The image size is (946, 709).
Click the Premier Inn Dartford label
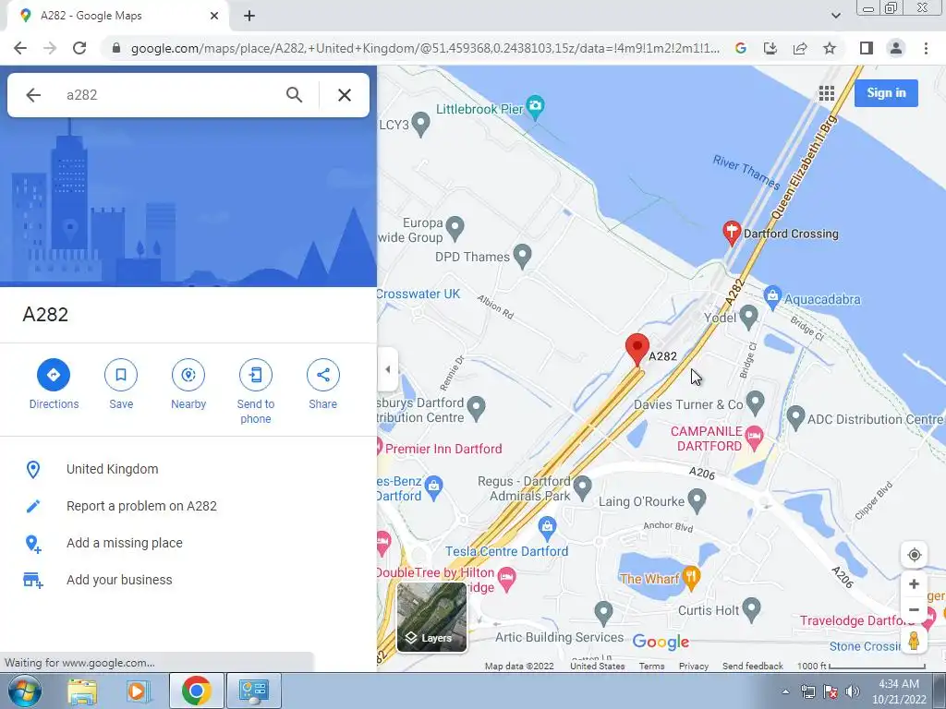pos(443,449)
